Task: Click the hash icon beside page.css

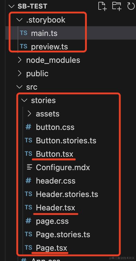Action: 28,221
